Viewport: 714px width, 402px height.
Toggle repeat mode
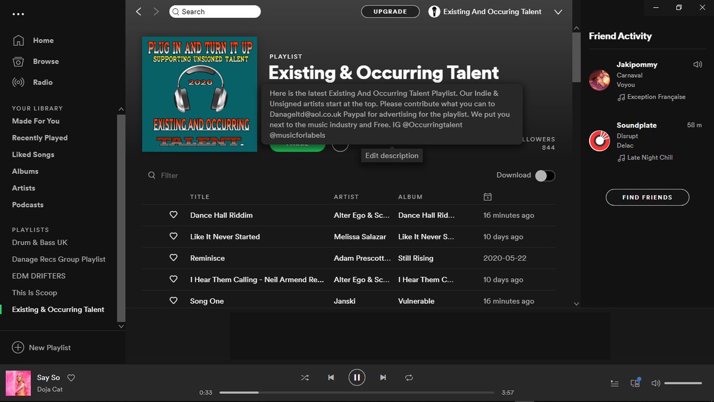[409, 378]
